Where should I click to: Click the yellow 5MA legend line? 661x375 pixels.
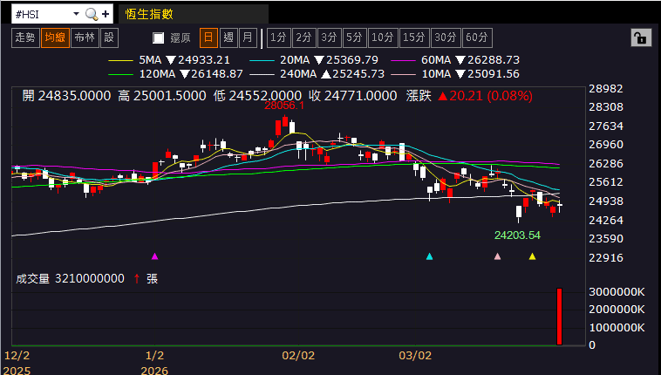pos(120,61)
